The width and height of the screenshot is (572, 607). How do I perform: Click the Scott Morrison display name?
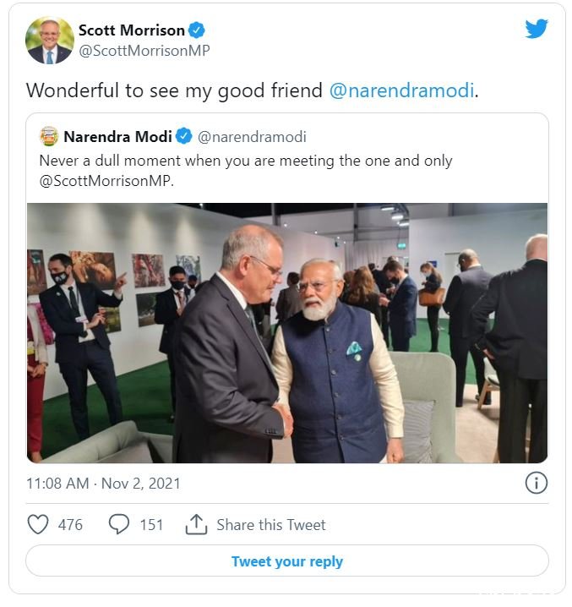click(132, 30)
